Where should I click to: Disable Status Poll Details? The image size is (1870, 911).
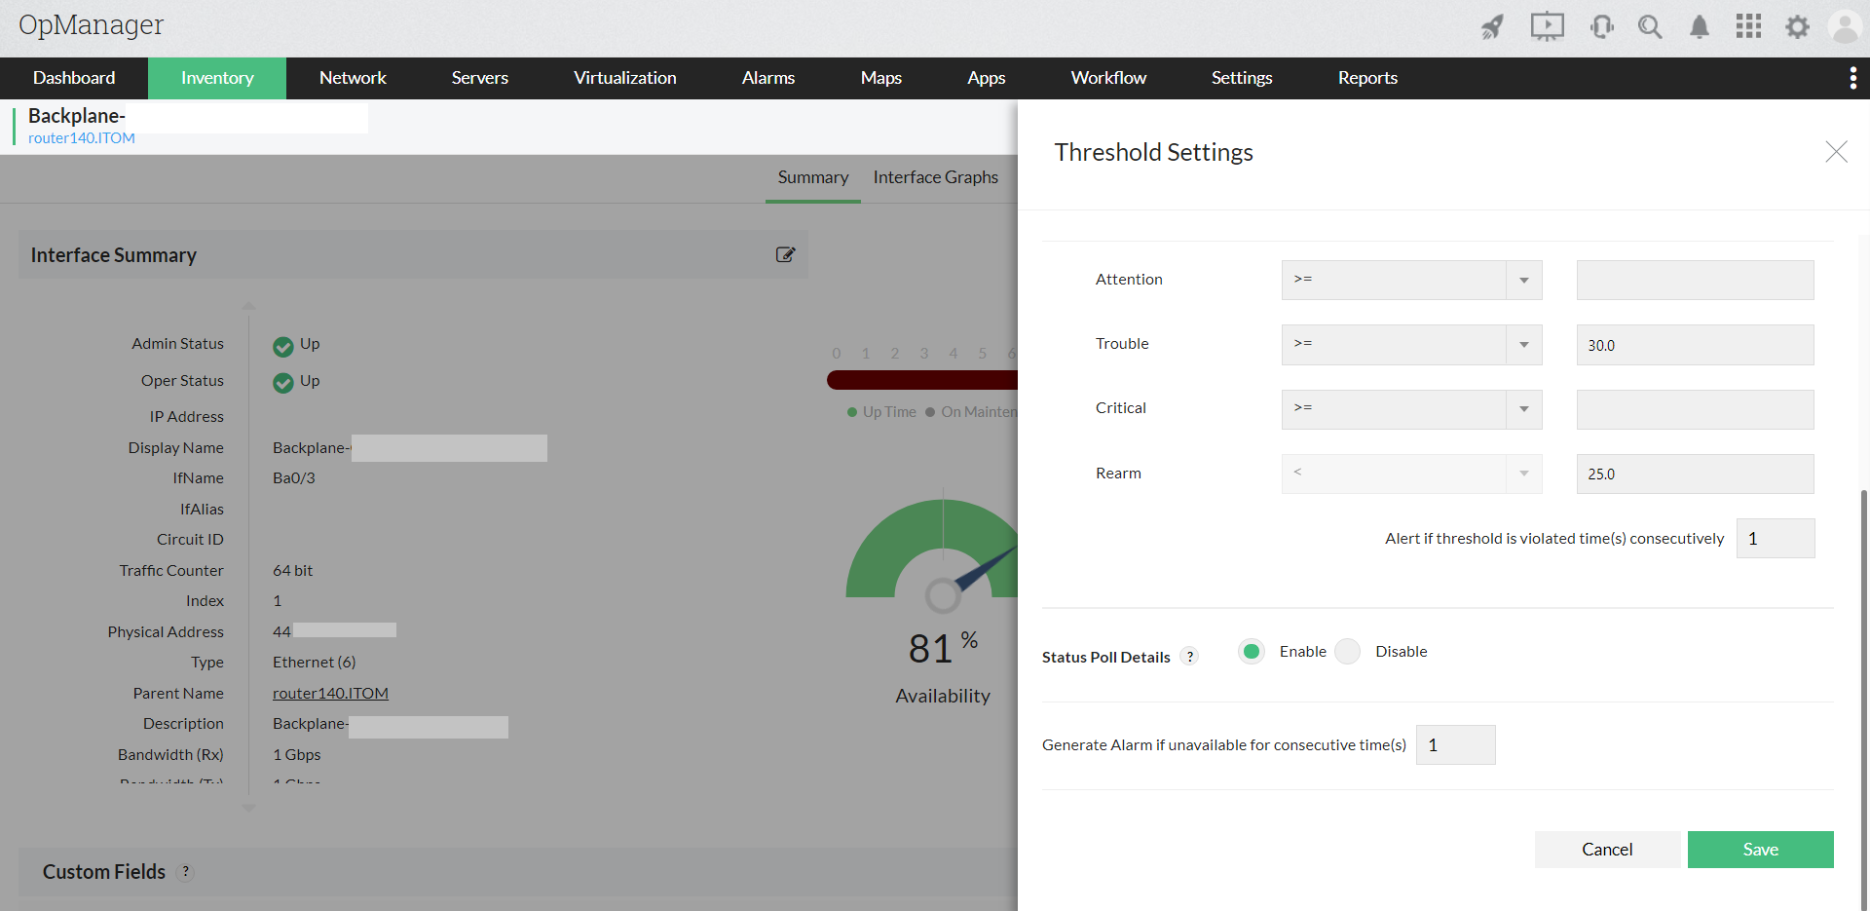[1347, 651]
